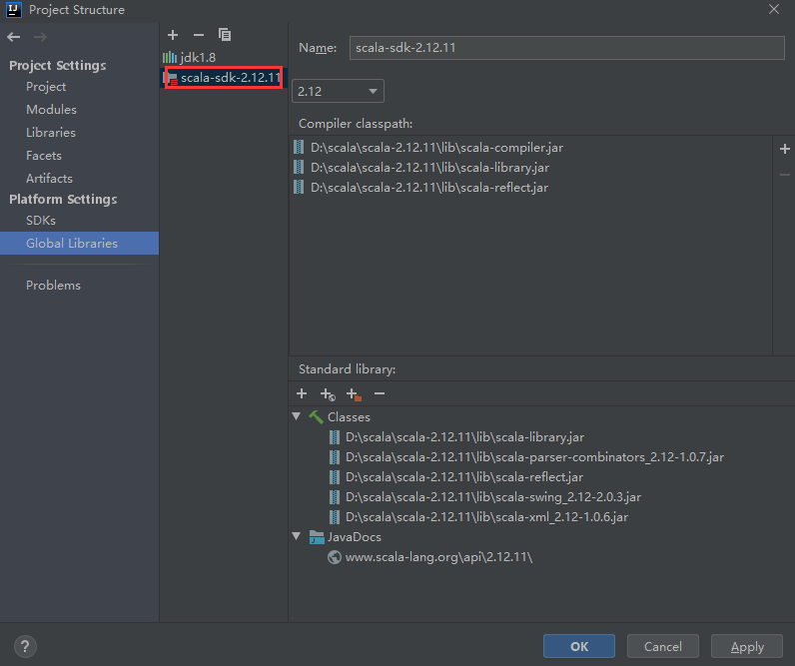The height and width of the screenshot is (666, 795).
Task: Click the back navigation arrow
Action: point(14,37)
